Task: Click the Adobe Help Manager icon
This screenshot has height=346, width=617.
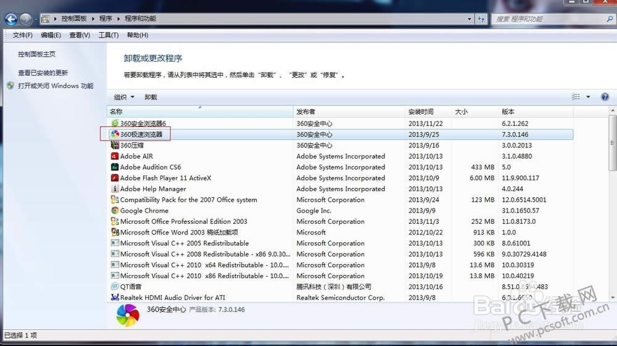Action: point(115,189)
